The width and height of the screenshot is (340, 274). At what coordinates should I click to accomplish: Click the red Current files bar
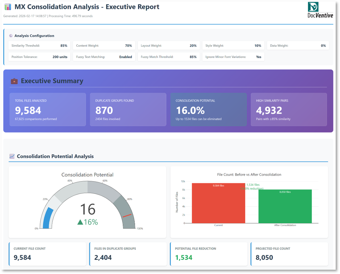click(x=218, y=203)
